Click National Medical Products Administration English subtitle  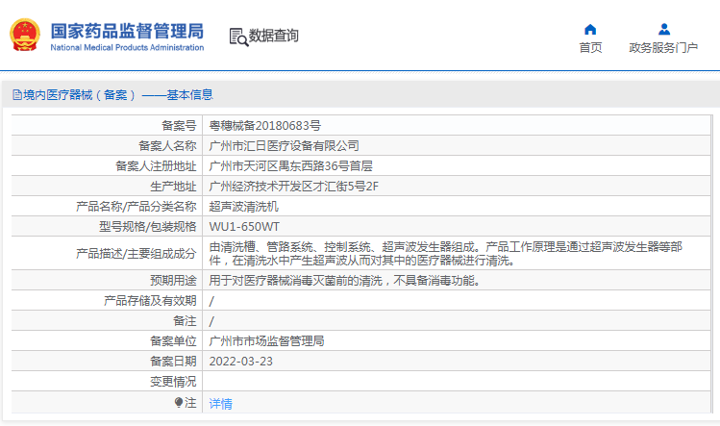tap(127, 47)
